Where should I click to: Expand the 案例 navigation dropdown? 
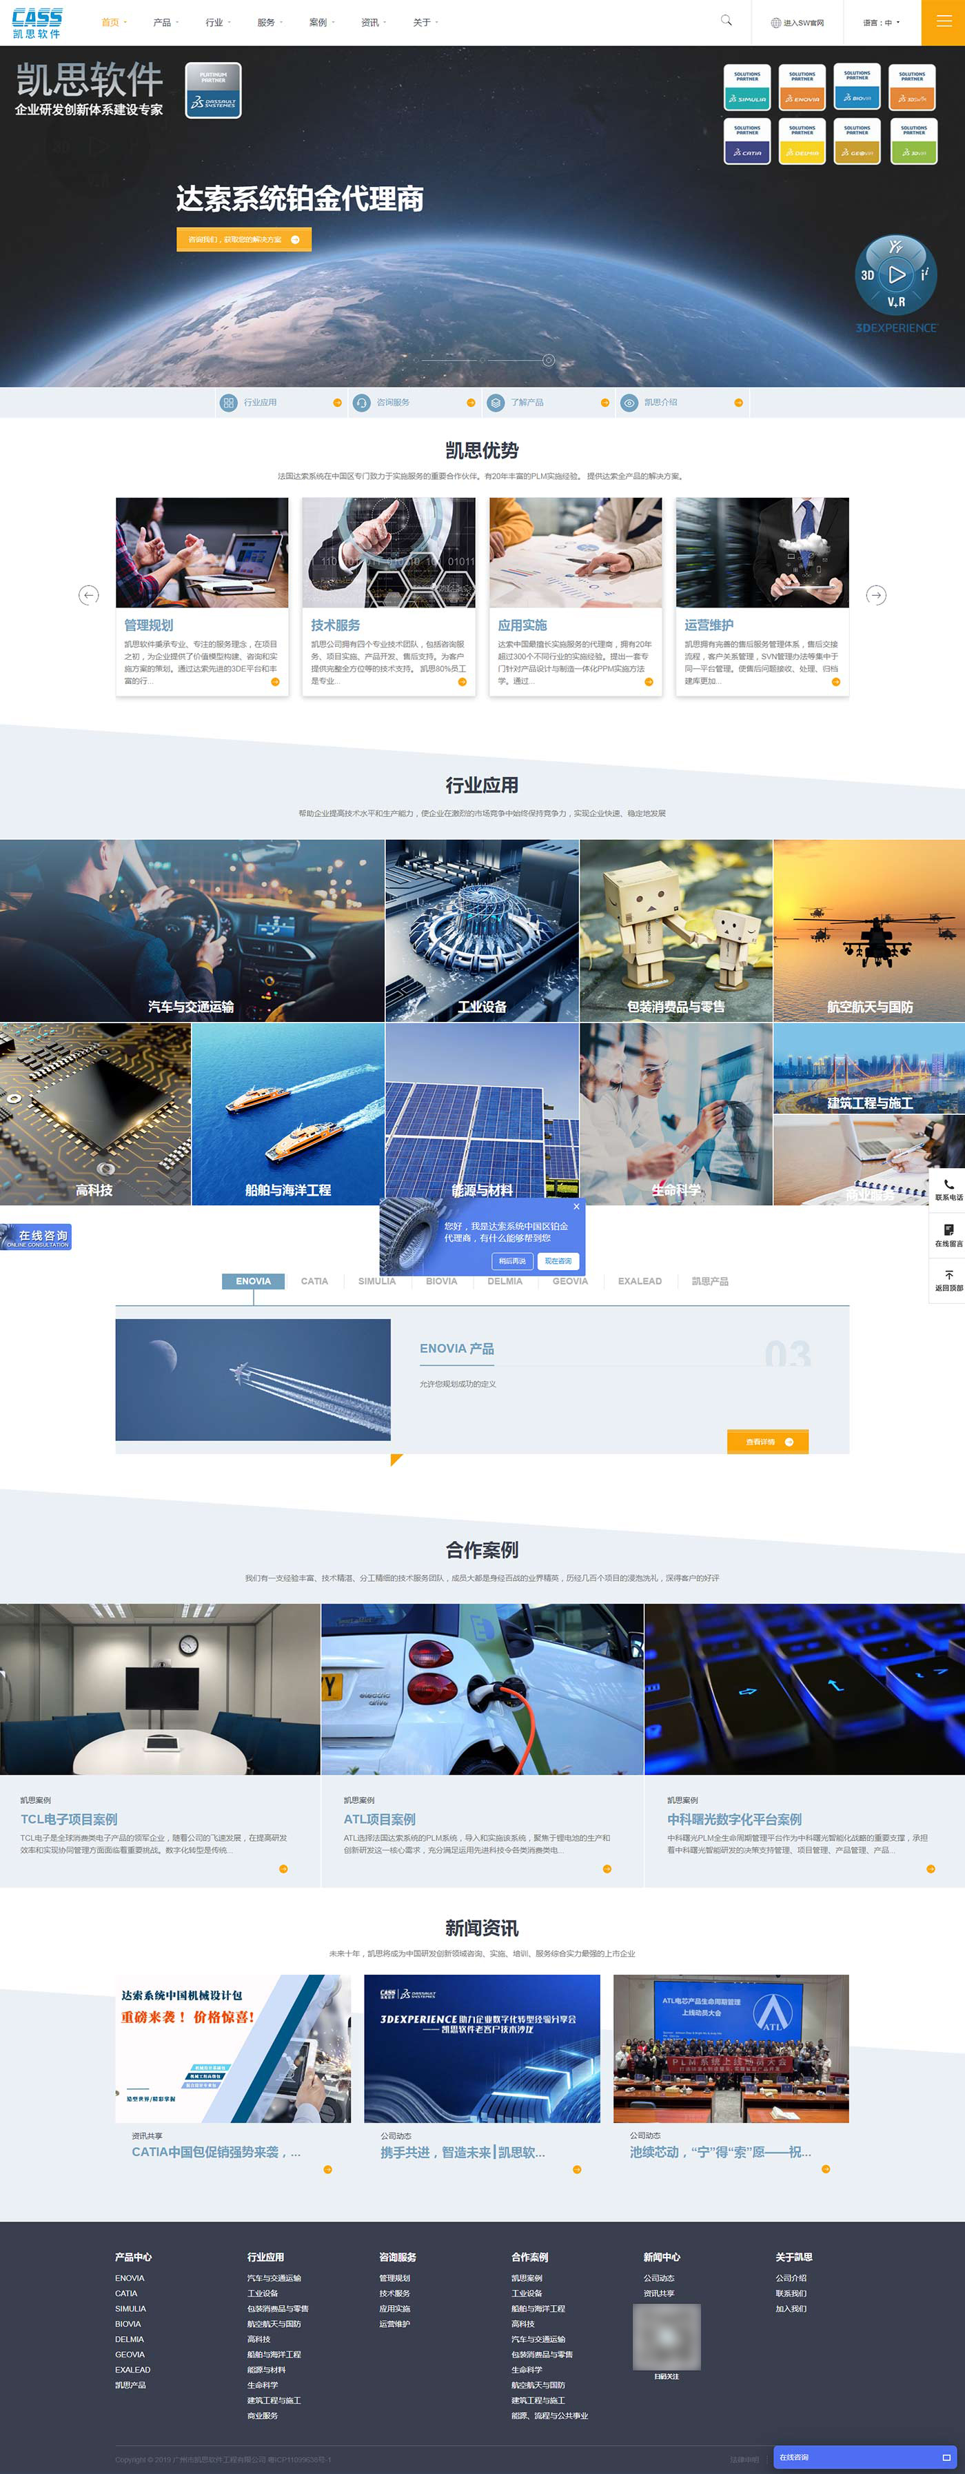(x=321, y=22)
